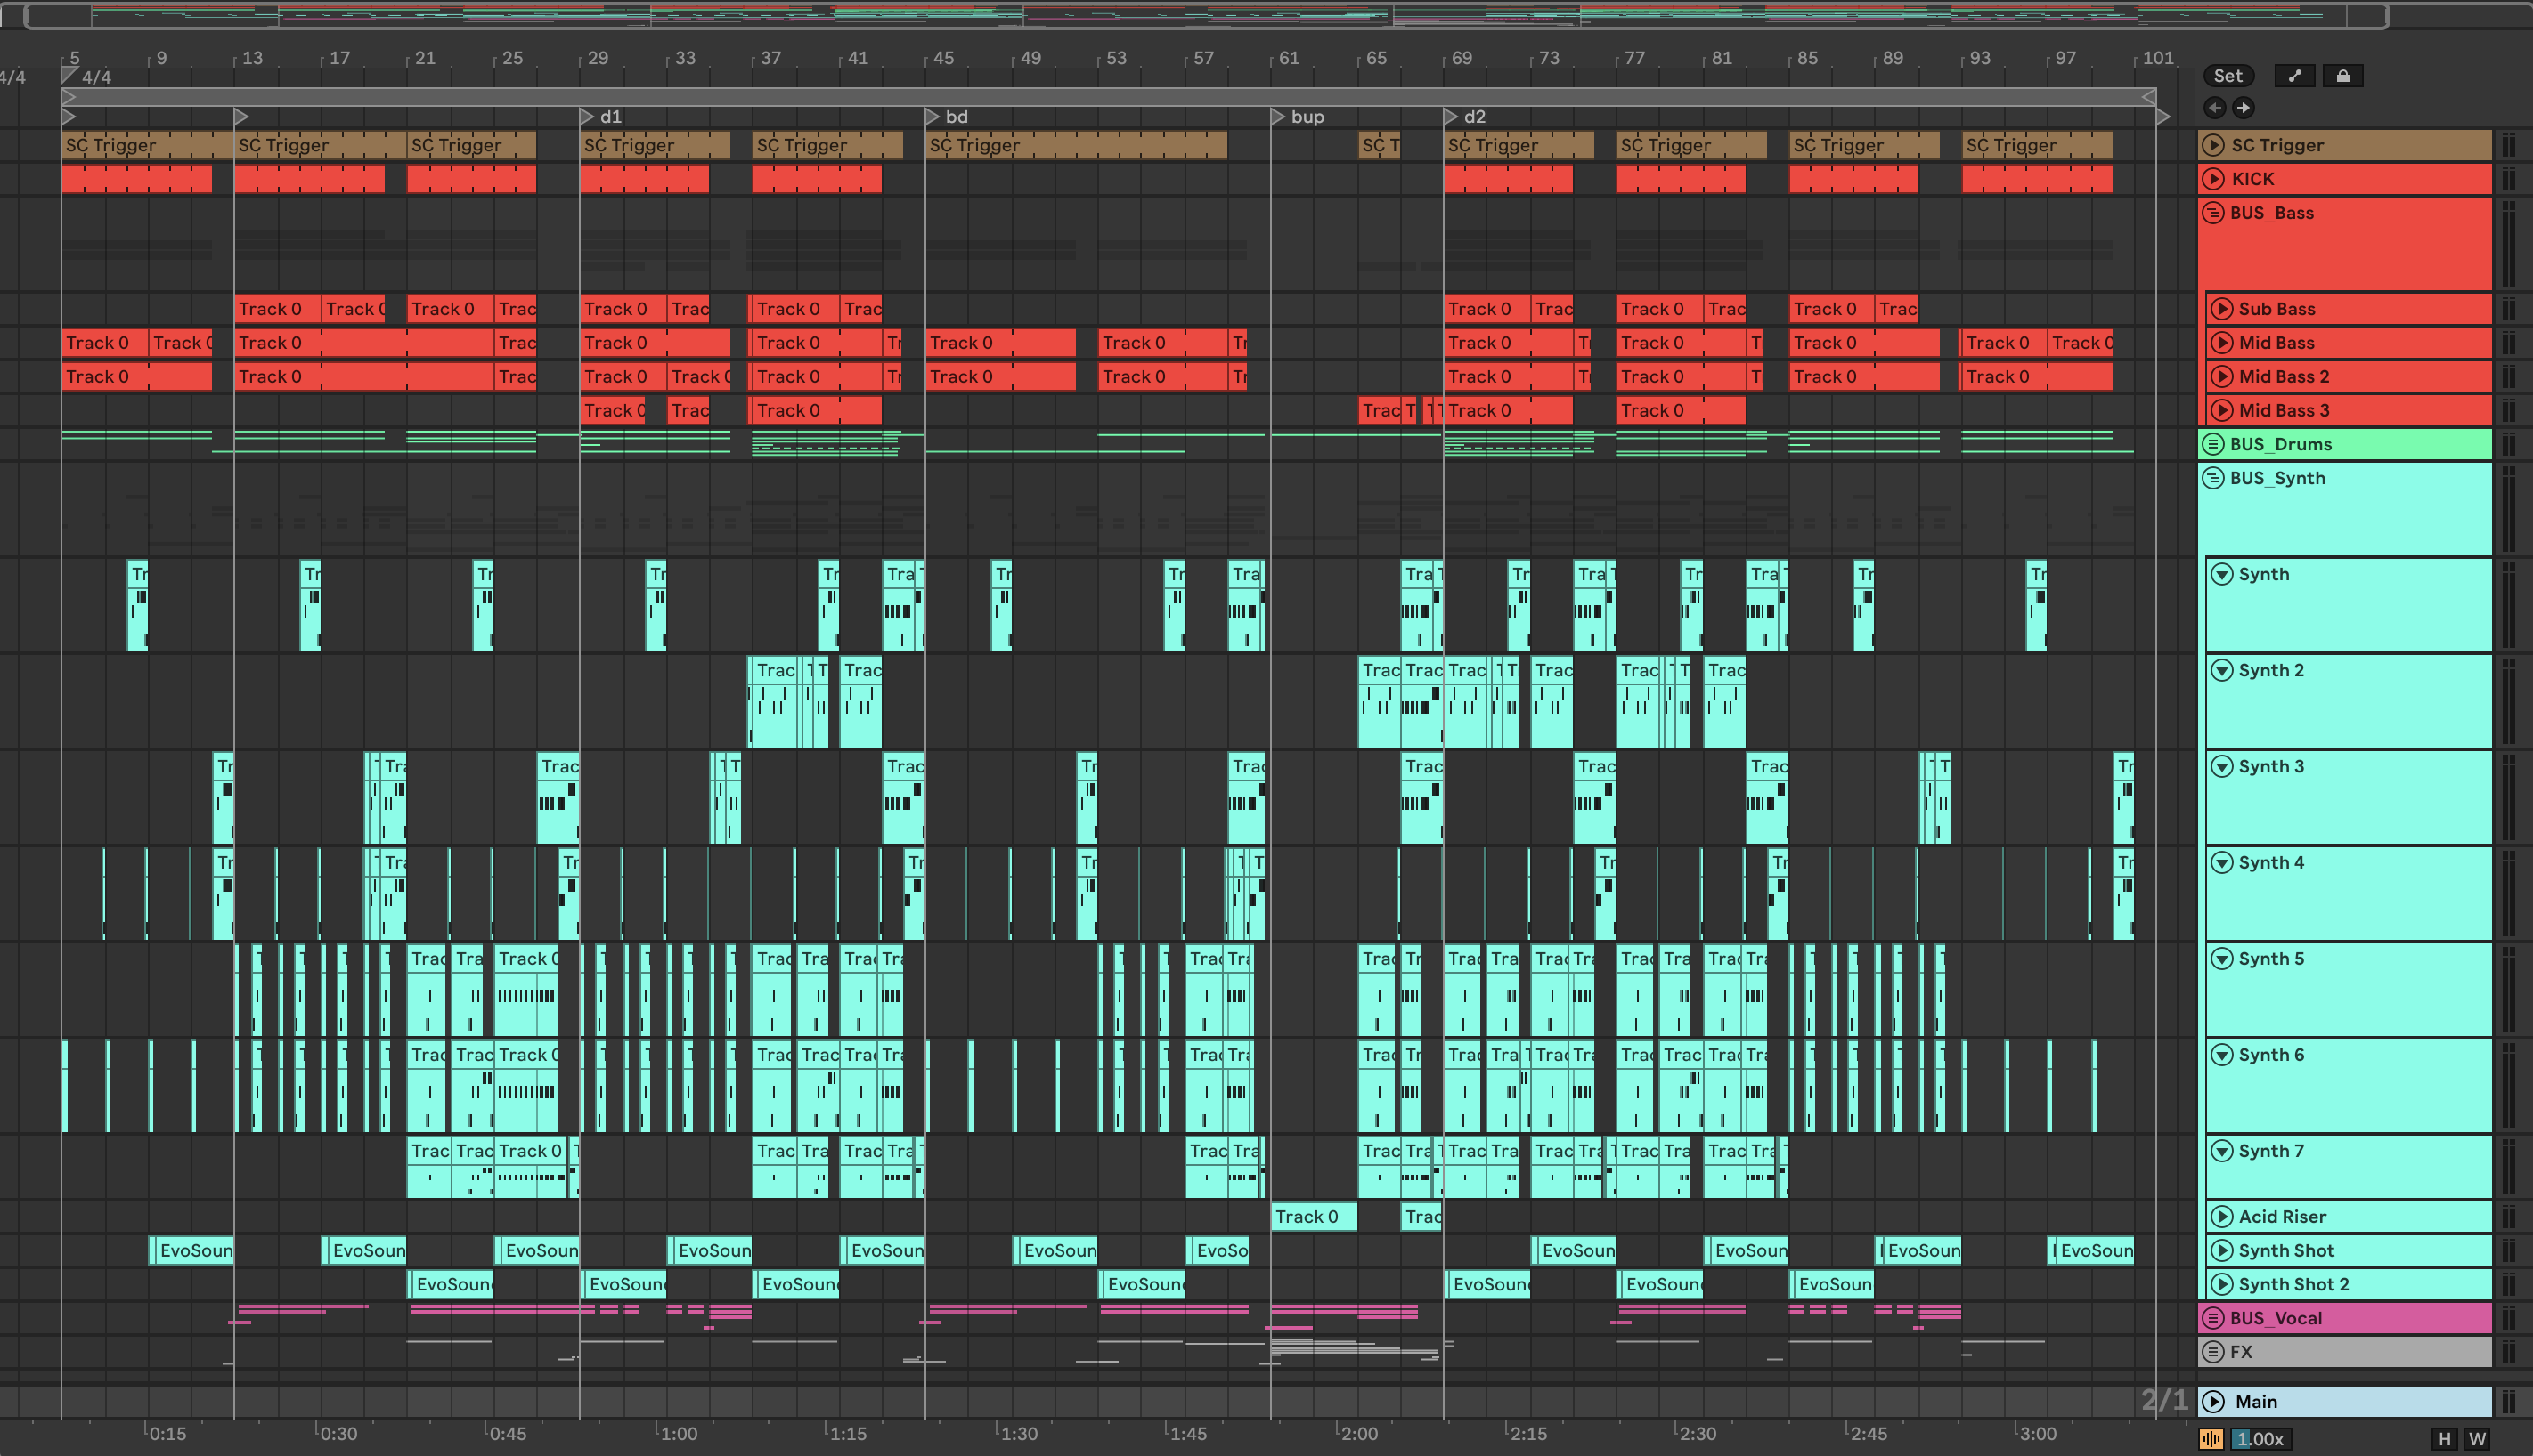Click the Sub Bass track play icon
The image size is (2533, 1456).
2222,309
